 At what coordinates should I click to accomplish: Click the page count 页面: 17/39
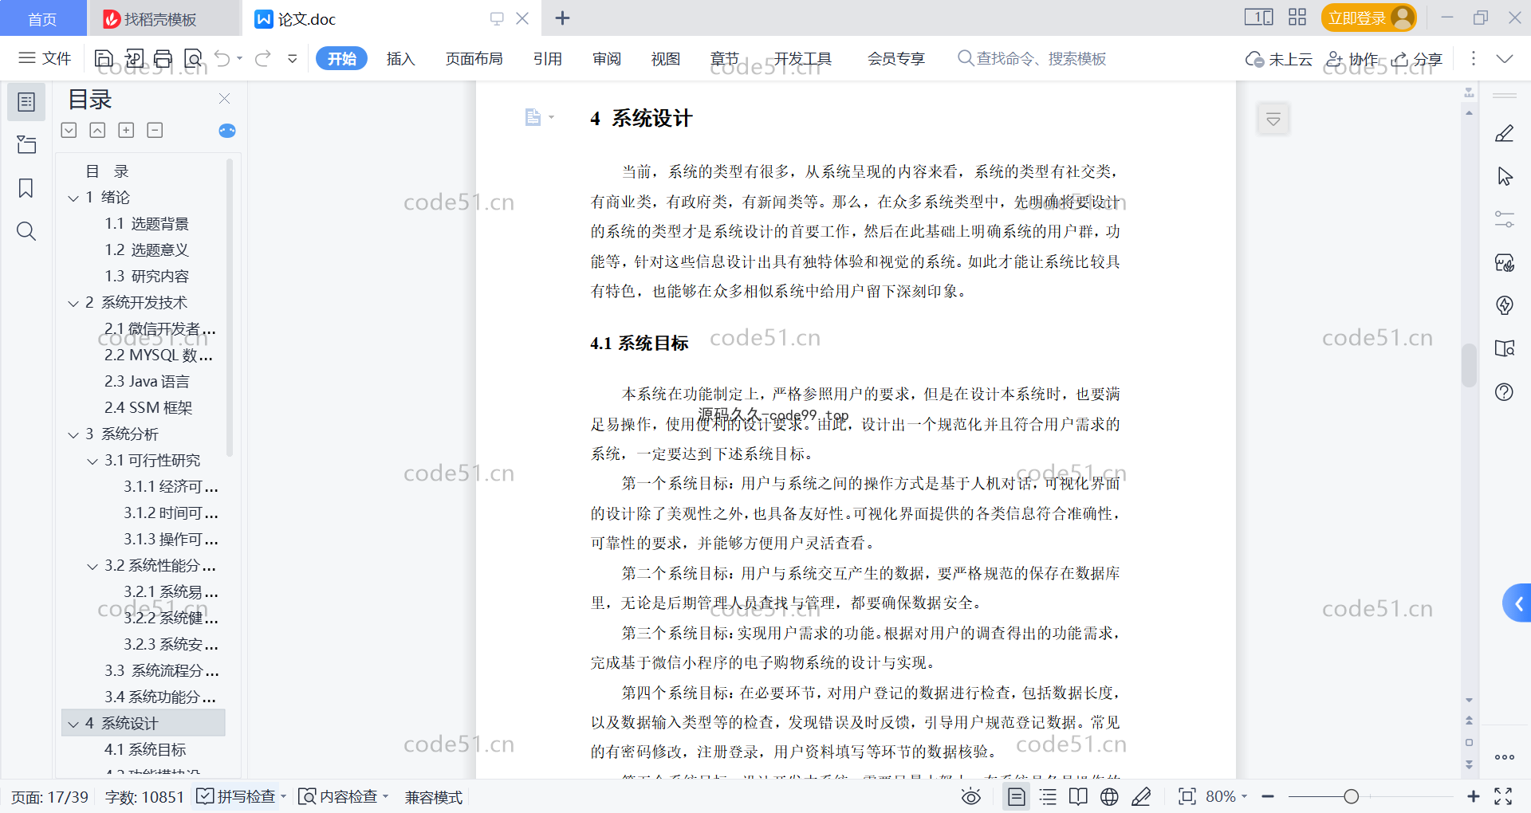[x=49, y=796]
